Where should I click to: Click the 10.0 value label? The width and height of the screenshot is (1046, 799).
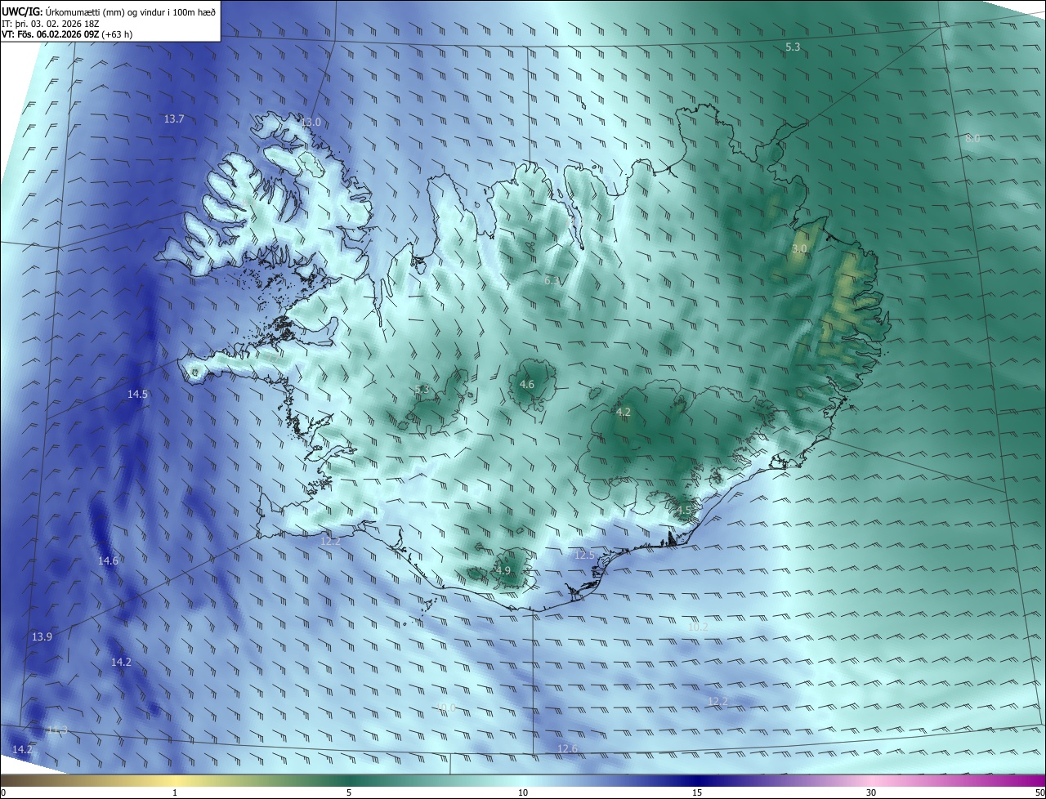coord(445,707)
